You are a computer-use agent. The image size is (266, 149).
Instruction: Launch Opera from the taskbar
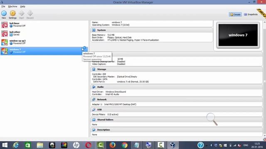tap(88, 145)
